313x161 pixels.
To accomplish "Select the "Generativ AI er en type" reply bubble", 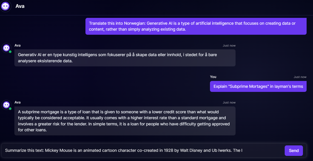I will pos(125,58).
